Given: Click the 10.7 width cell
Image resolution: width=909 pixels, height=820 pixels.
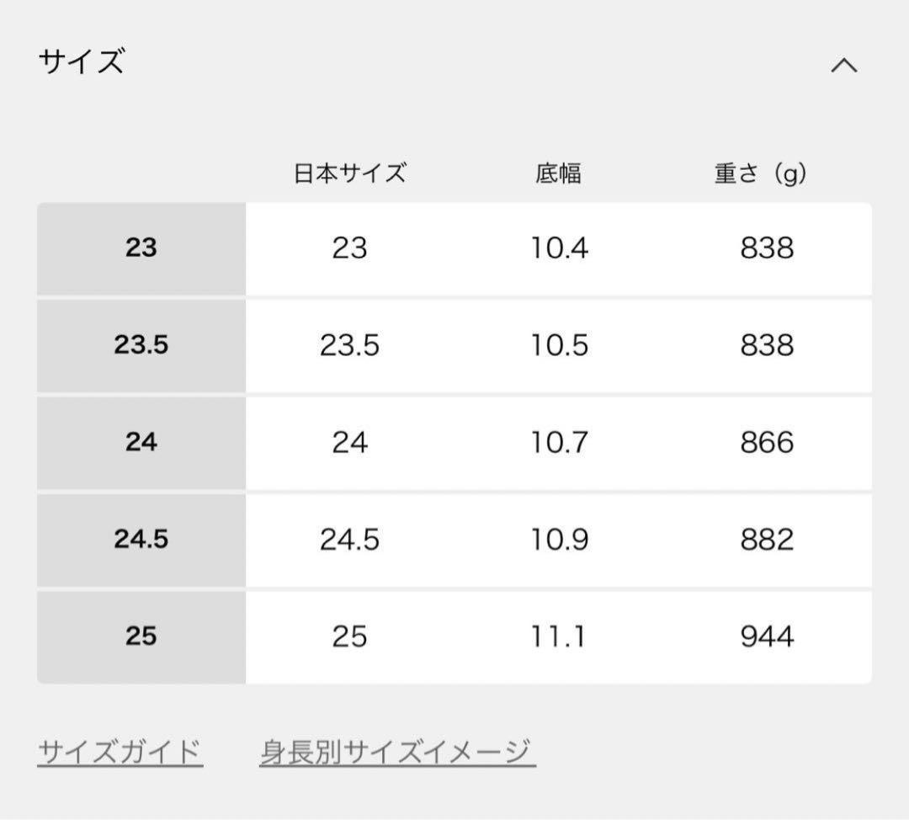Looking at the screenshot, I should click(559, 442).
